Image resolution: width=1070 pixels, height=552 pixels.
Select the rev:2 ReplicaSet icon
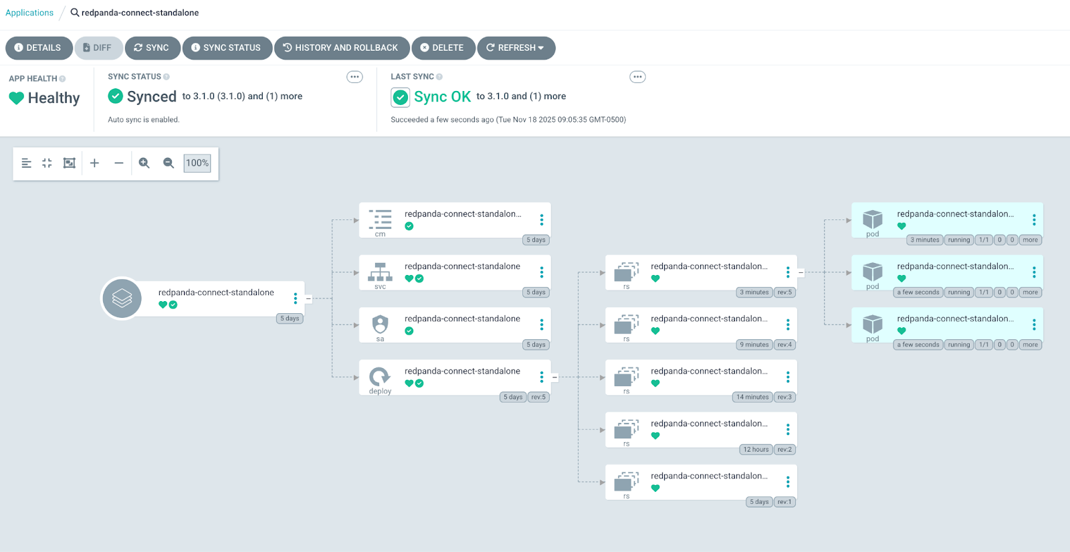pyautogui.click(x=627, y=429)
